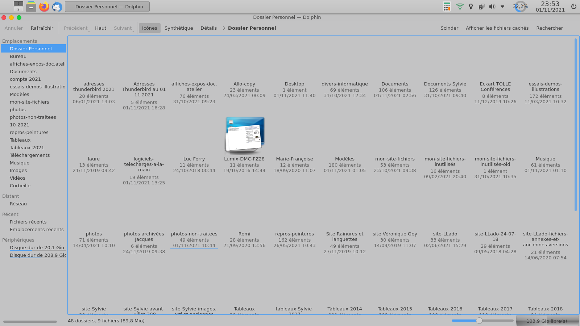Click the lightbulb tray icon
The height and width of the screenshot is (326, 580).
tap(471, 7)
